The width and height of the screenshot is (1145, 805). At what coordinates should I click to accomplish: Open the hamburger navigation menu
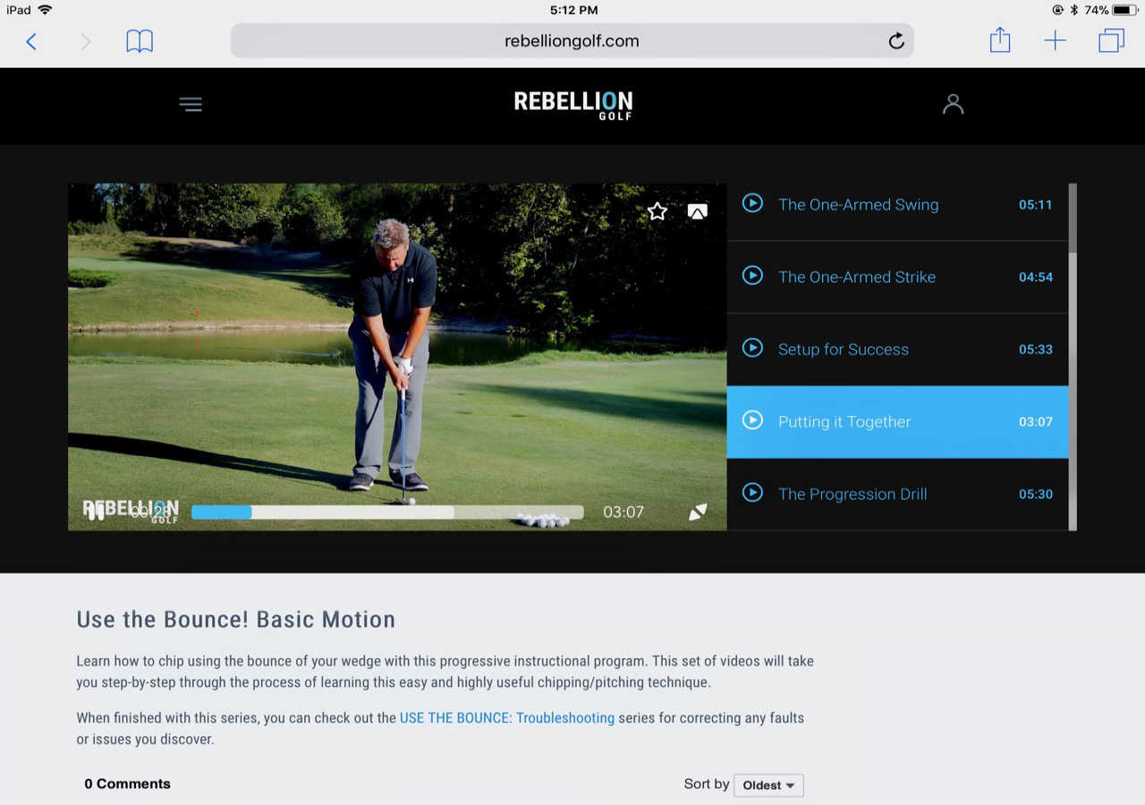coord(191,105)
